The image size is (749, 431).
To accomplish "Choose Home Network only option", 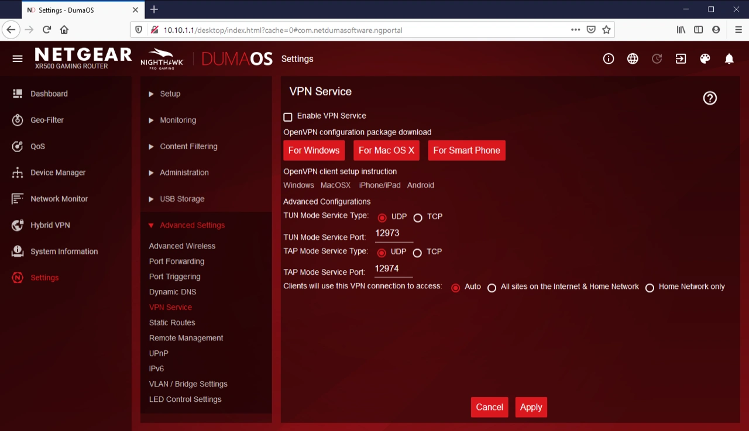I will click(650, 288).
